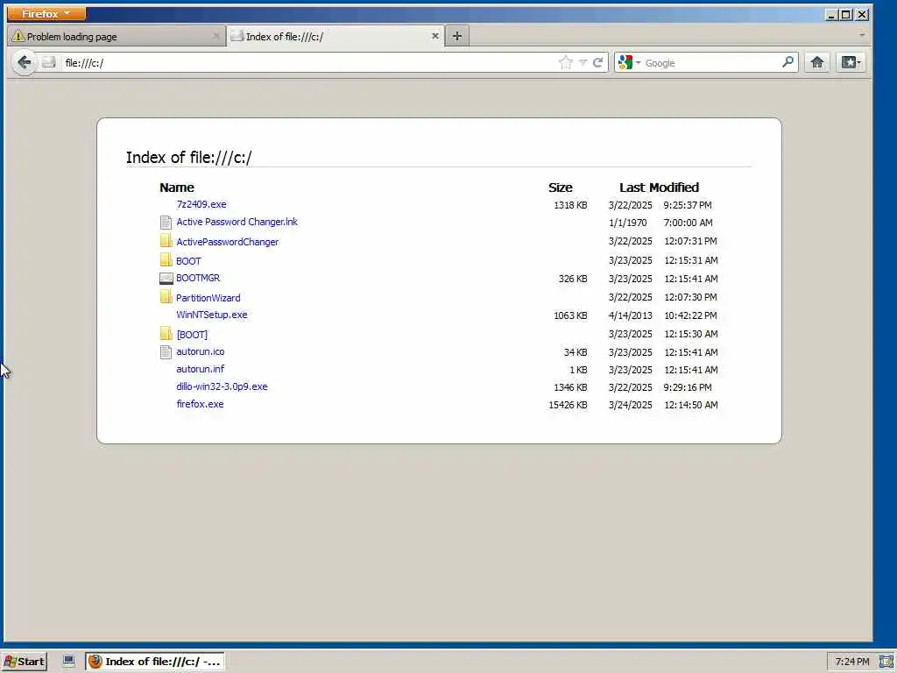Screen dimensions: 897x673
Task: Click the 4/14/2013 date entry
Action: point(630,315)
